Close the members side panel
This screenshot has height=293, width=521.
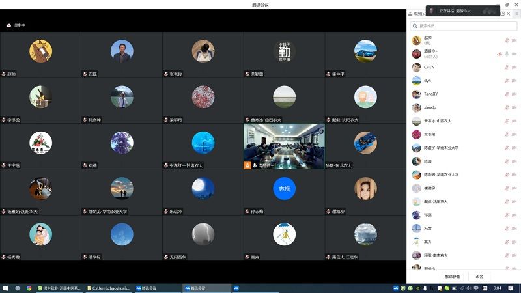click(x=509, y=13)
